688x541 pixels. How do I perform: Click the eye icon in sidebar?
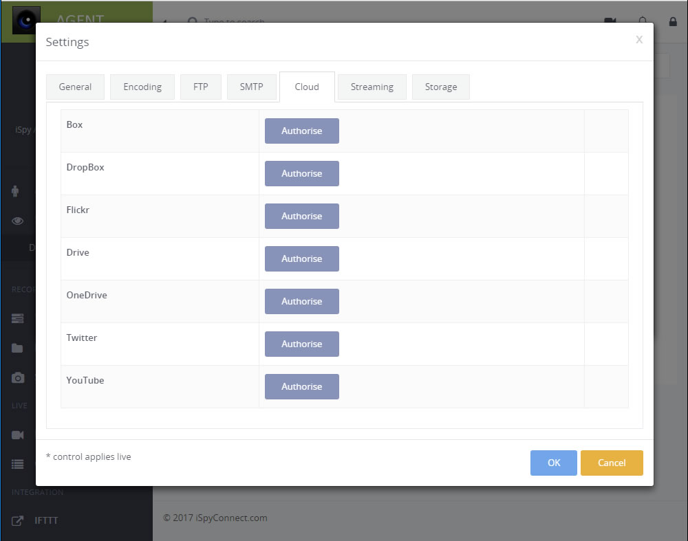18,221
